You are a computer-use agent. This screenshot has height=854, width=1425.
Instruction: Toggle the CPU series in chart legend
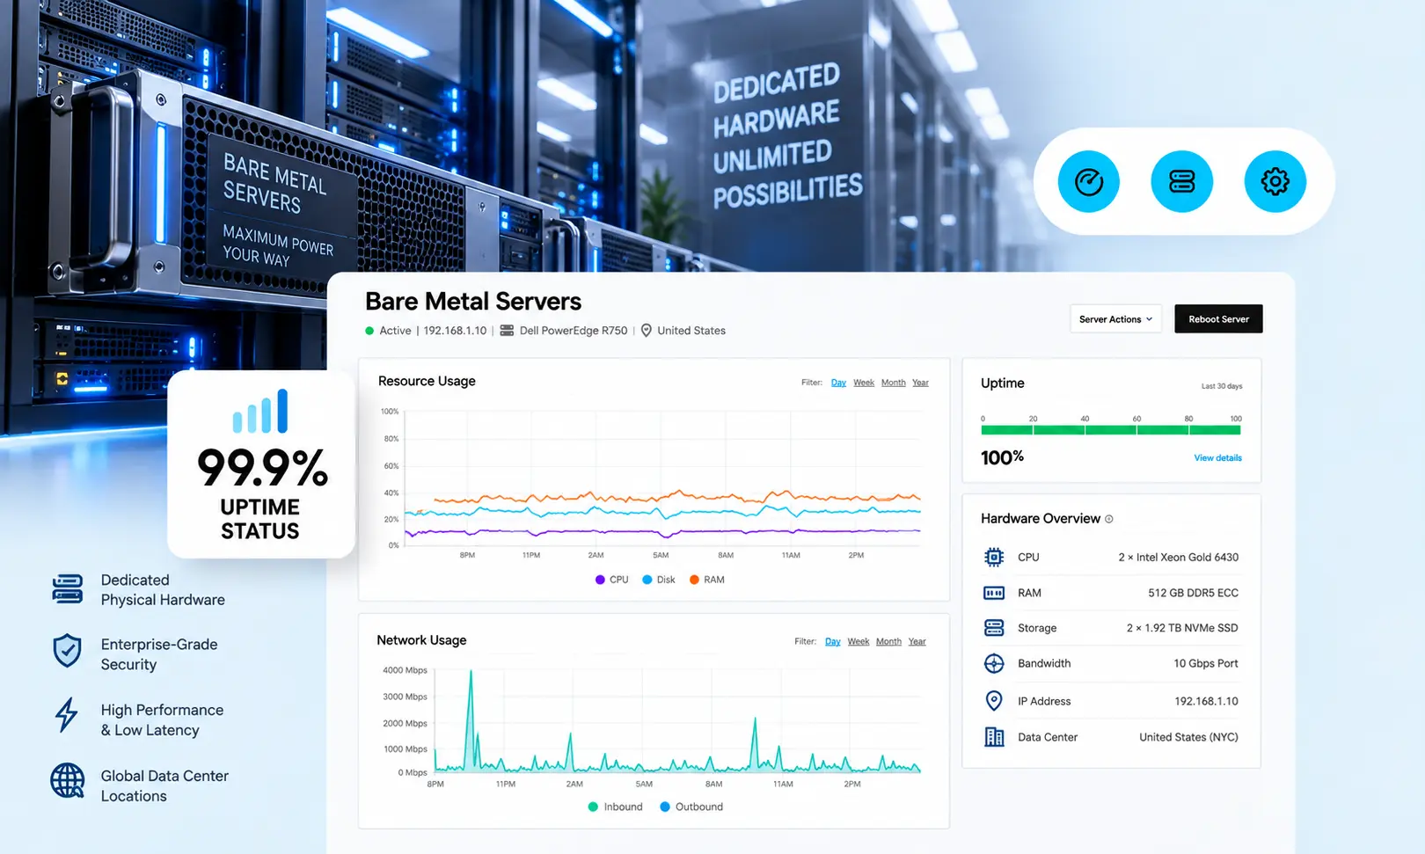pyautogui.click(x=612, y=580)
